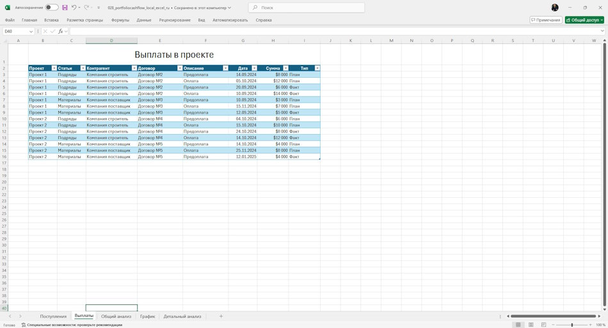The height and width of the screenshot is (328, 608).
Task: Open the undo history dropdown arrow
Action: point(79,8)
